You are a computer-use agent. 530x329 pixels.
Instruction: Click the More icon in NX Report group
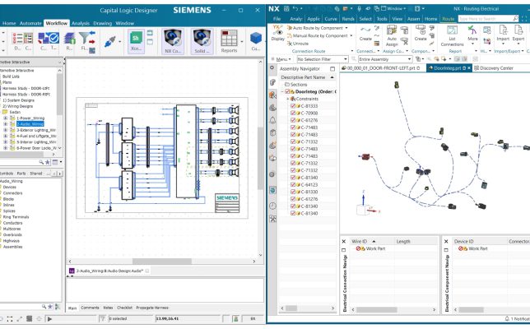click(x=472, y=33)
